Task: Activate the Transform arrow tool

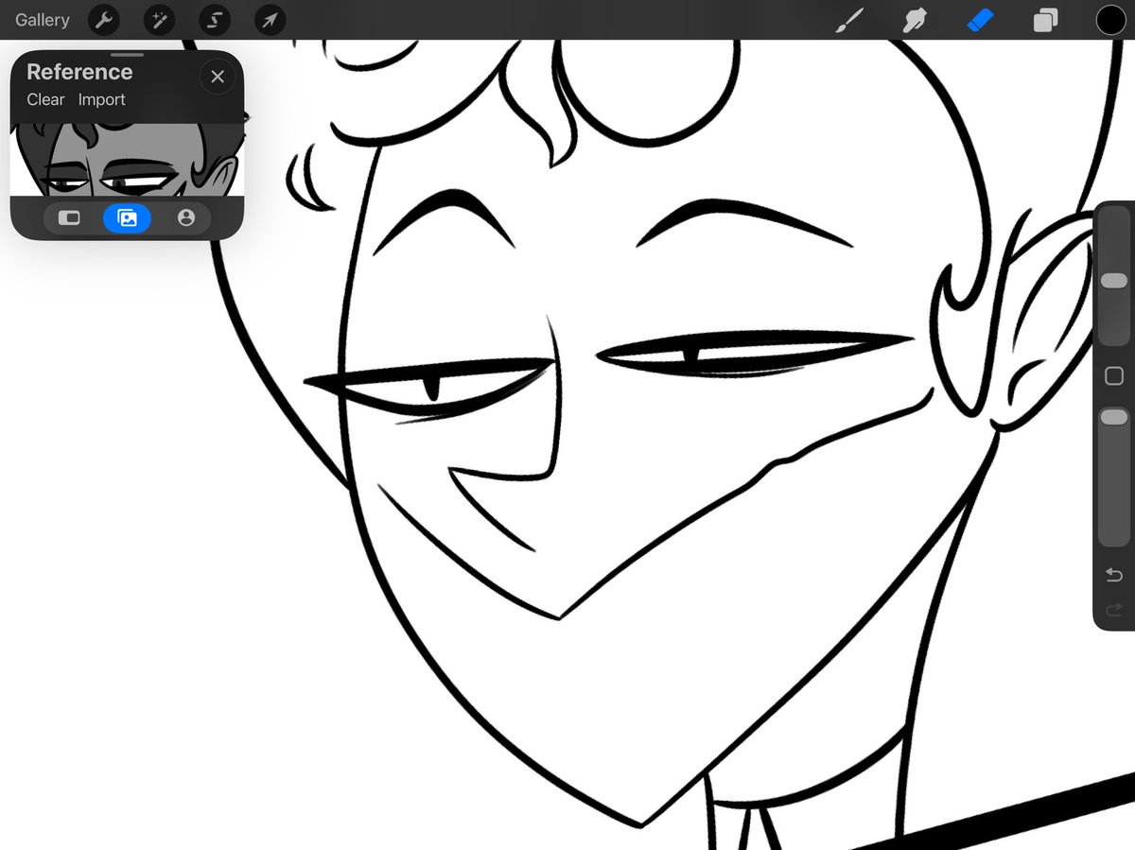Action: click(271, 20)
